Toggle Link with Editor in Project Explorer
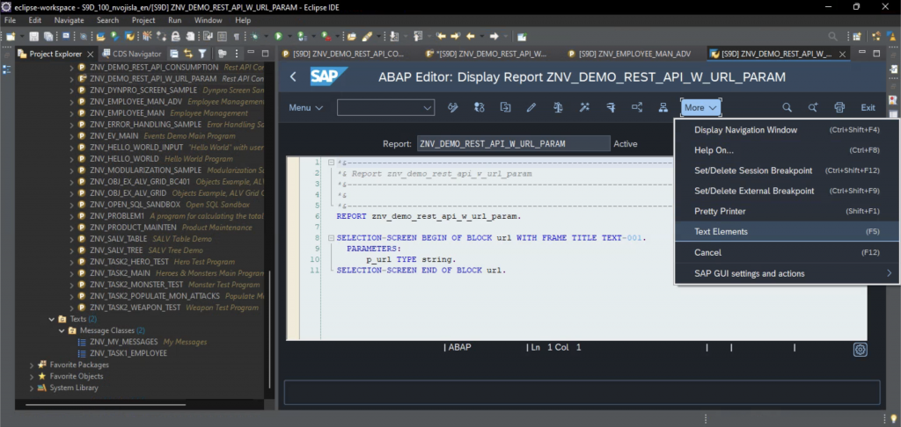901x427 pixels. point(188,54)
